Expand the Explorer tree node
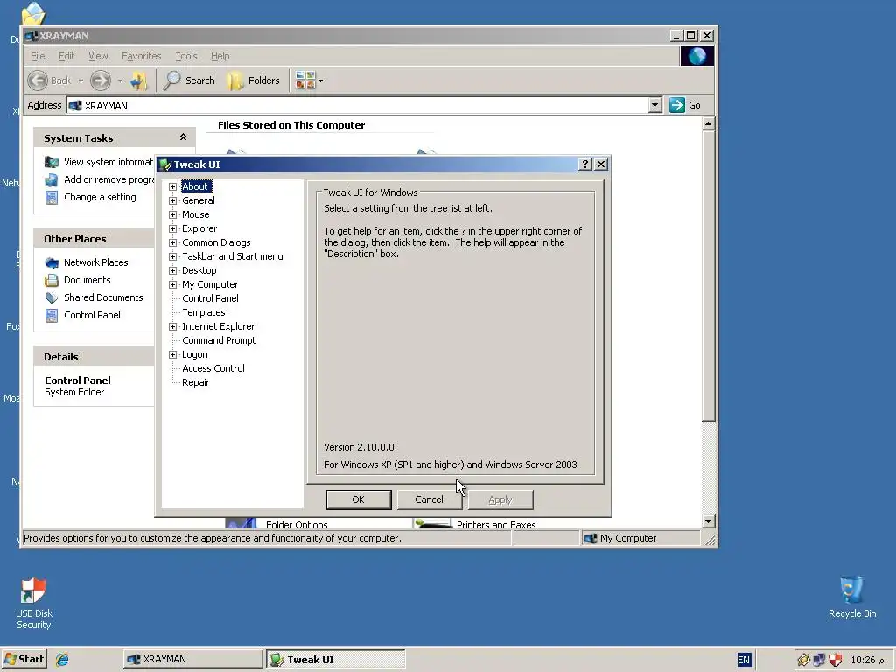Image resolution: width=896 pixels, height=672 pixels. pyautogui.click(x=172, y=228)
